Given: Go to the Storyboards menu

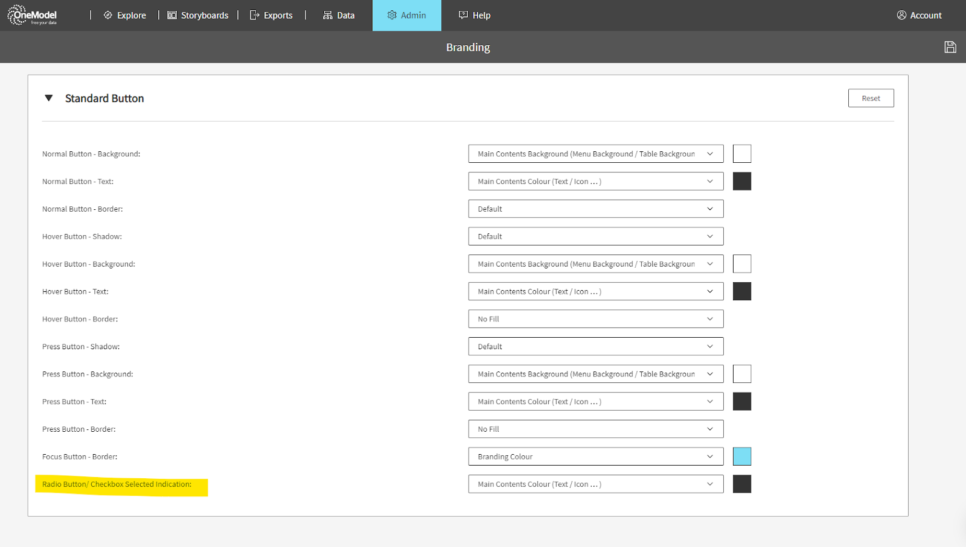Looking at the screenshot, I should tap(204, 15).
